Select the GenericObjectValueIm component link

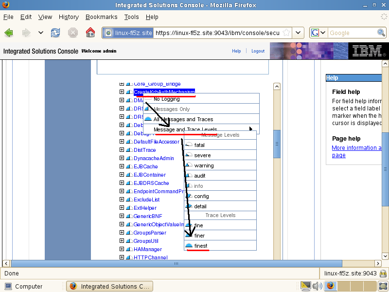click(x=159, y=224)
